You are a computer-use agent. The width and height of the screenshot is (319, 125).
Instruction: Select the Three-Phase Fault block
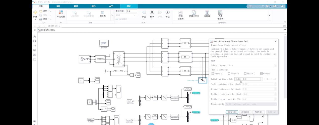pyautogui.click(x=203, y=80)
